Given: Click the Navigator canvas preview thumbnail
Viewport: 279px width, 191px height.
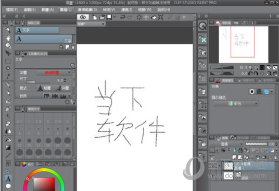Looking at the screenshot, I should coord(243,44).
